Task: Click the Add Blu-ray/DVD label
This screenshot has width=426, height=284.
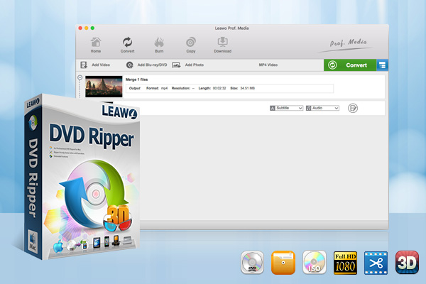Action: click(x=152, y=65)
